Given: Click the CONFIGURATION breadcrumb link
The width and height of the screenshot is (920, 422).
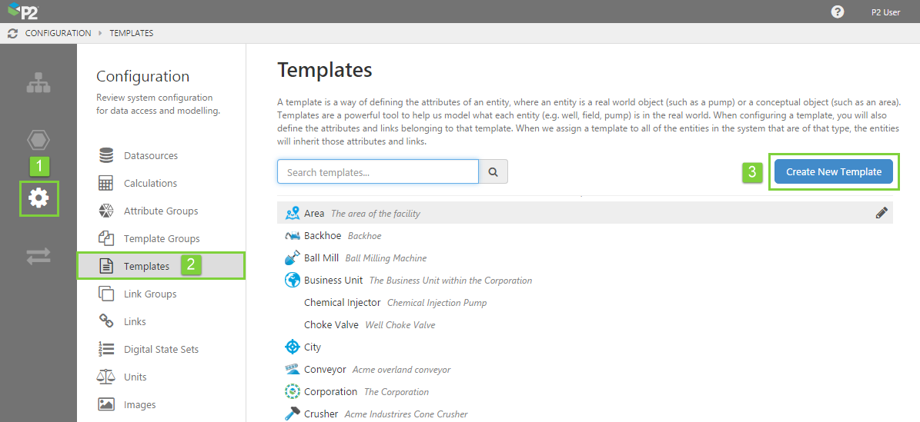Looking at the screenshot, I should tap(58, 33).
